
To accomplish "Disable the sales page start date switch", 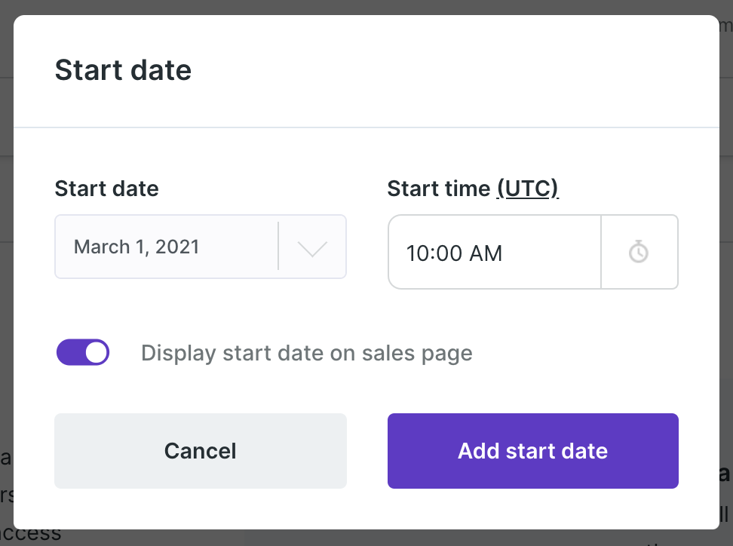I will 82,352.
